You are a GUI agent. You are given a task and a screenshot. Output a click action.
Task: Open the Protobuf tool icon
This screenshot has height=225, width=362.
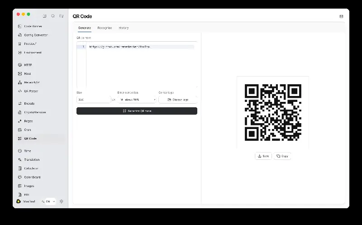[x=20, y=43]
